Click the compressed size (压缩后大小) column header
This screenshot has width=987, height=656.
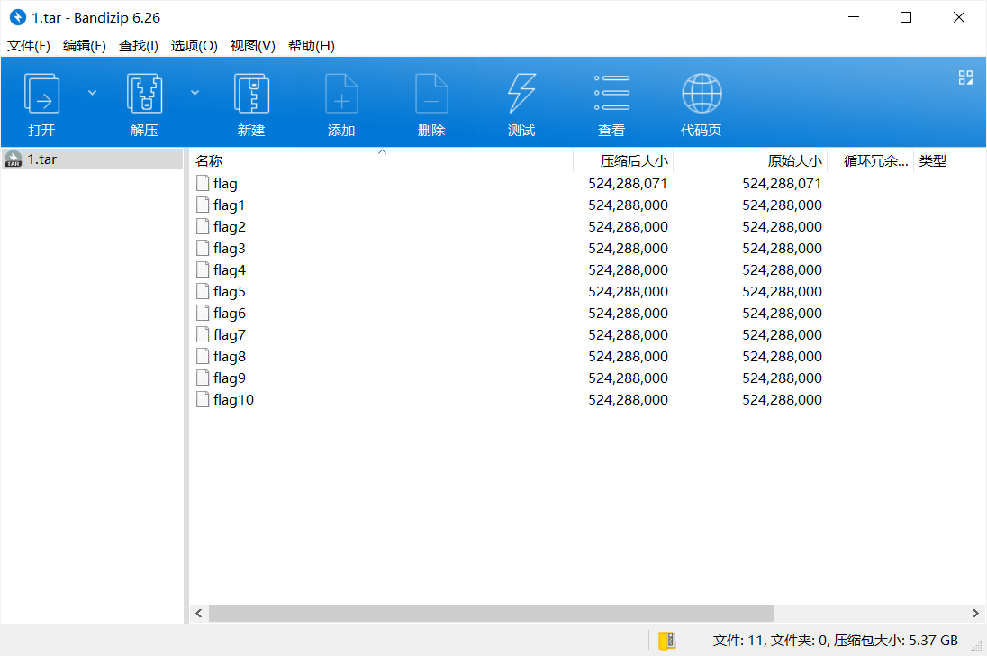(x=634, y=161)
